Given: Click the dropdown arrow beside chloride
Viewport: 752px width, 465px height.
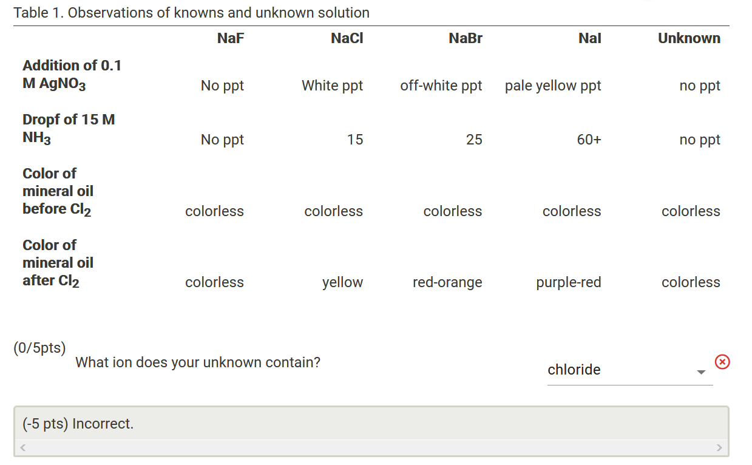Looking at the screenshot, I should point(701,372).
